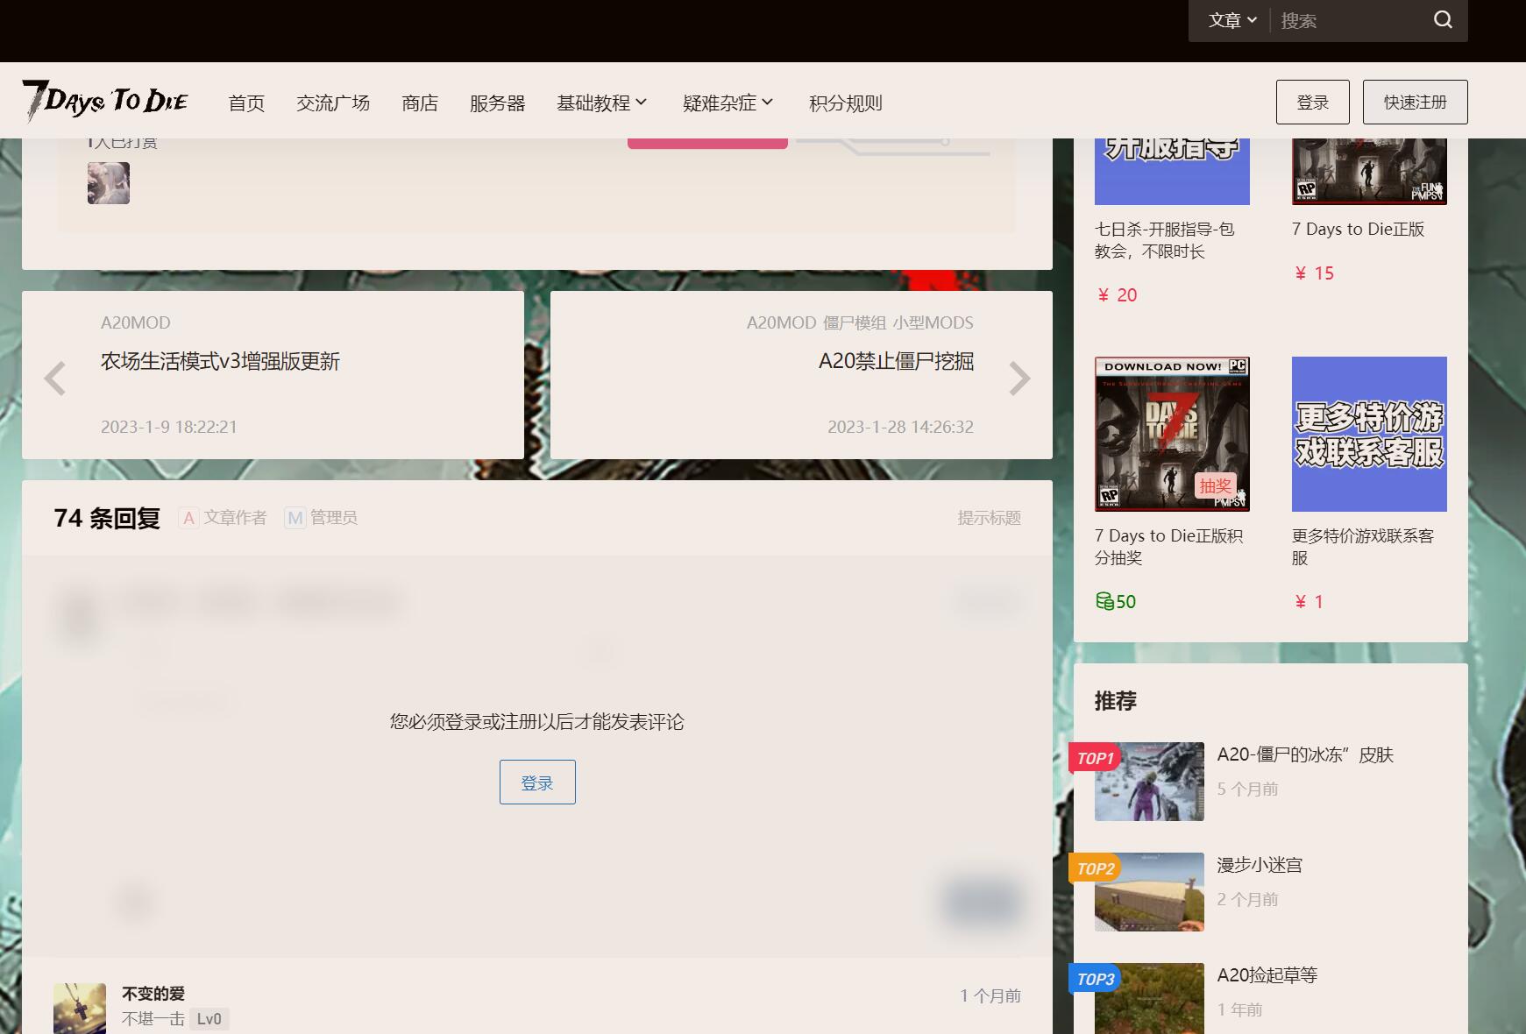Open the 更多特价游戏联系客服 title link

1363,547
